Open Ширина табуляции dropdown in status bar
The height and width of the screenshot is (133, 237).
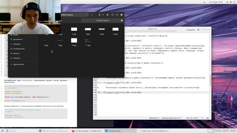pyautogui.click(x=171, y=118)
